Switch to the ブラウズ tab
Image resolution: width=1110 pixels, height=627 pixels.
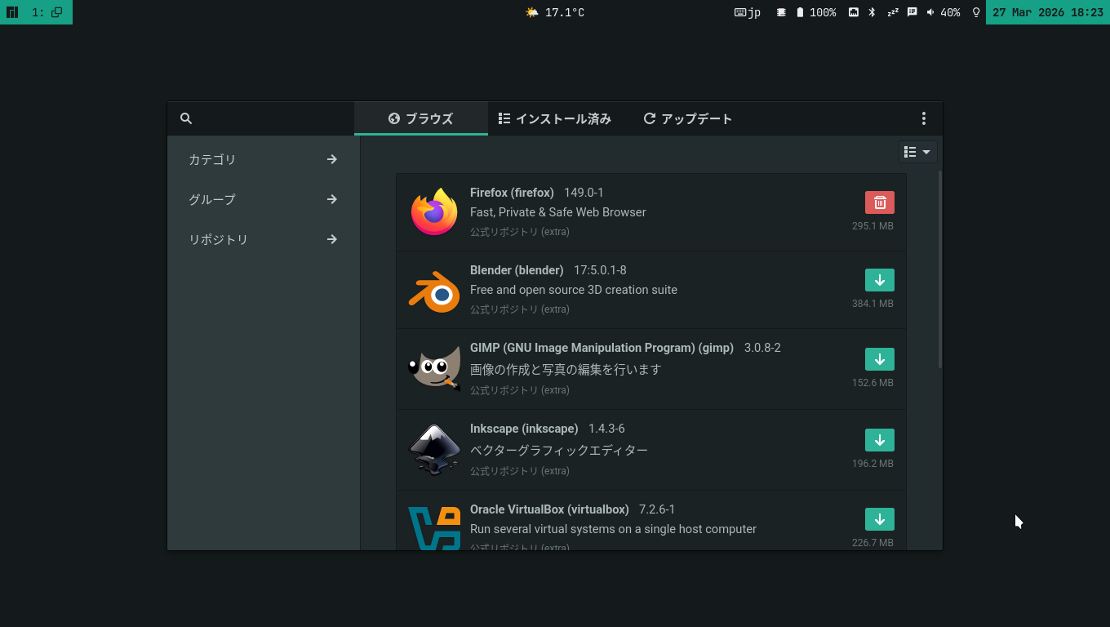click(x=421, y=118)
